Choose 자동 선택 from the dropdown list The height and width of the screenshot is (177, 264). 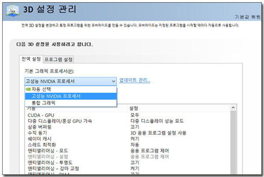coord(71,89)
